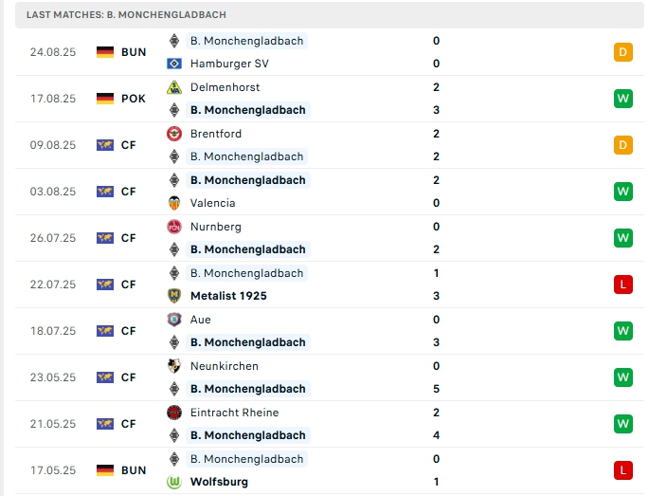Select the Valencia team name
This screenshot has width=649, height=496.
pos(212,203)
